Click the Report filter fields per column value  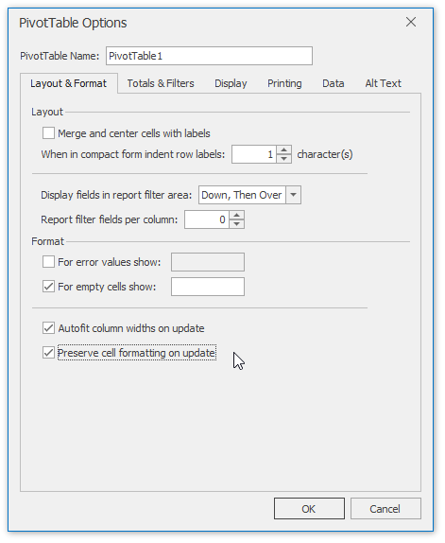(x=206, y=219)
